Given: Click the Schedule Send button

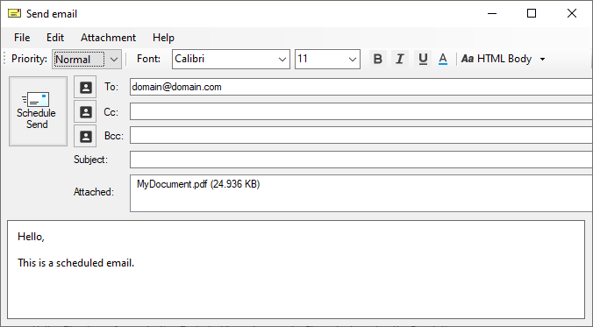Looking at the screenshot, I should (38, 111).
